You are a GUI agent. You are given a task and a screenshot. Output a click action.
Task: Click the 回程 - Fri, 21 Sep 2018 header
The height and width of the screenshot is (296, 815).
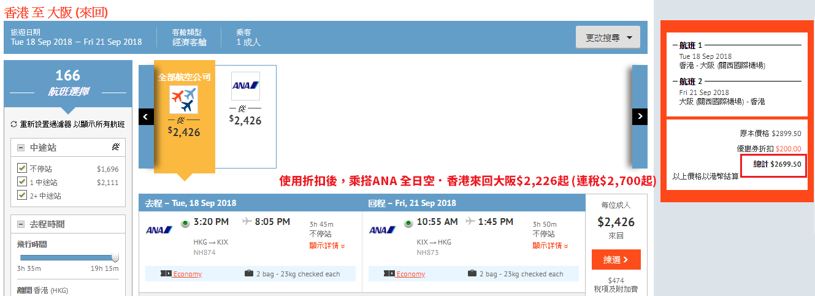pos(412,203)
